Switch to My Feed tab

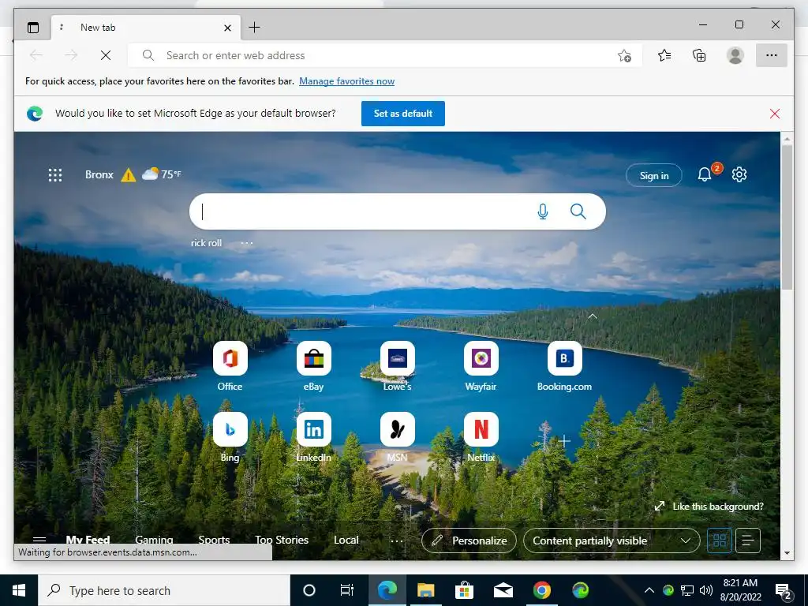coord(88,540)
